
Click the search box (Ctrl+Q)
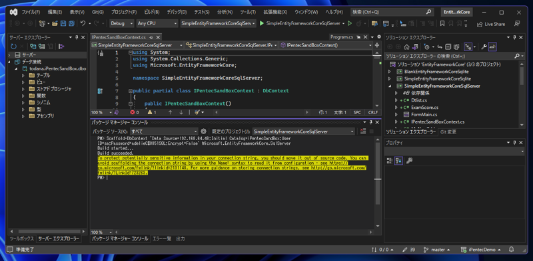pyautogui.click(x=392, y=12)
